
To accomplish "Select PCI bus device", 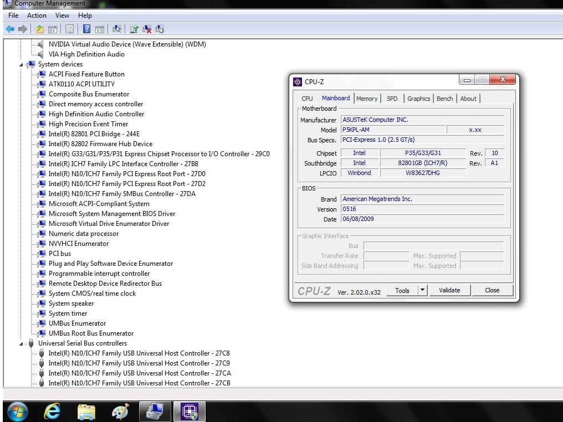I will click(60, 254).
